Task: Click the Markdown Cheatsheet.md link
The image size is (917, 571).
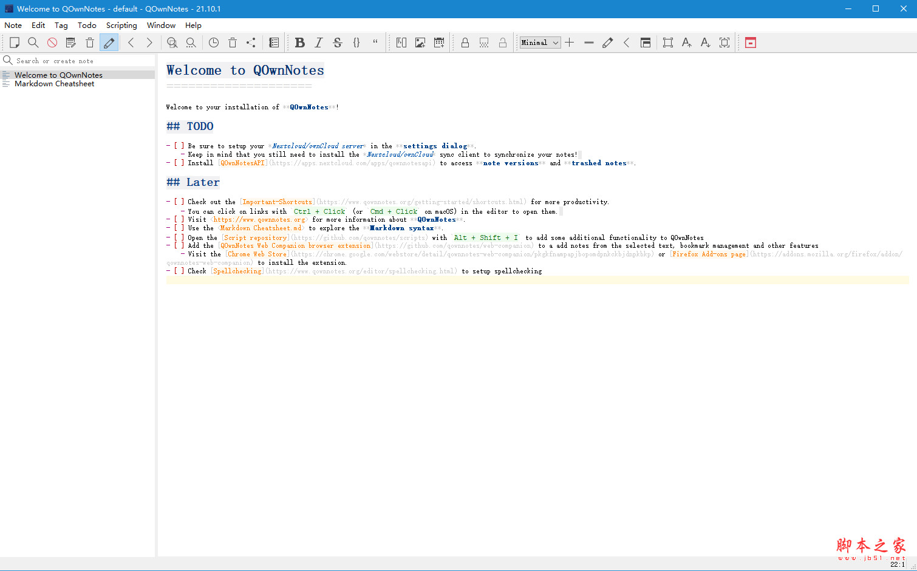Action: pos(261,228)
